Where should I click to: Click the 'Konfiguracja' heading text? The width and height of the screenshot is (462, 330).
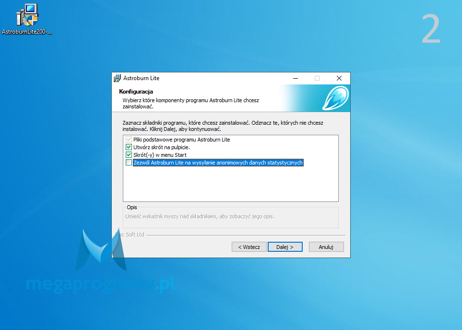click(x=136, y=92)
